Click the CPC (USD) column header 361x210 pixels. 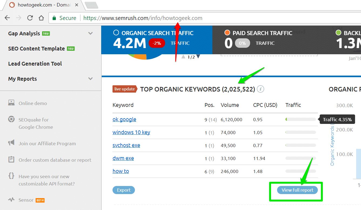265,105
